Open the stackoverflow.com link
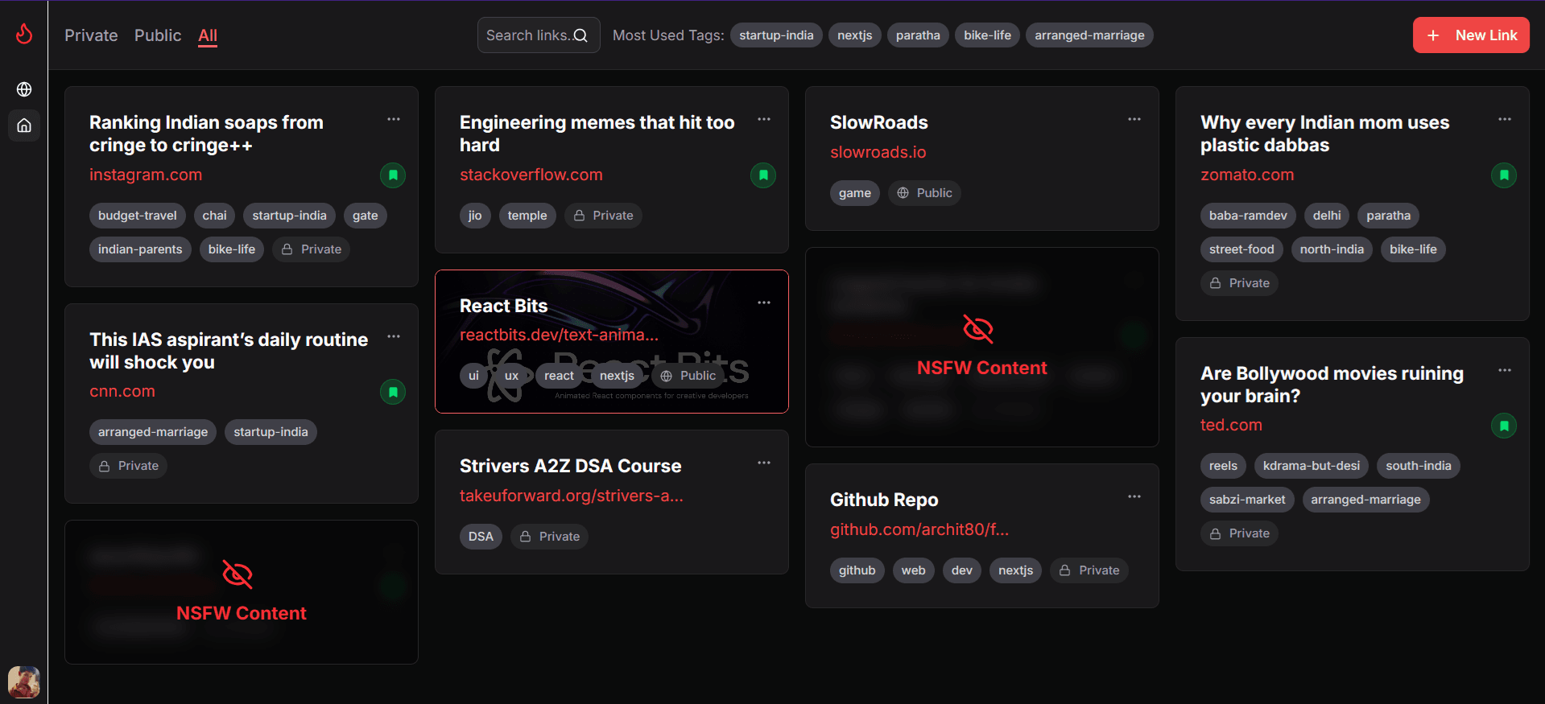The height and width of the screenshot is (704, 1545). (x=531, y=175)
